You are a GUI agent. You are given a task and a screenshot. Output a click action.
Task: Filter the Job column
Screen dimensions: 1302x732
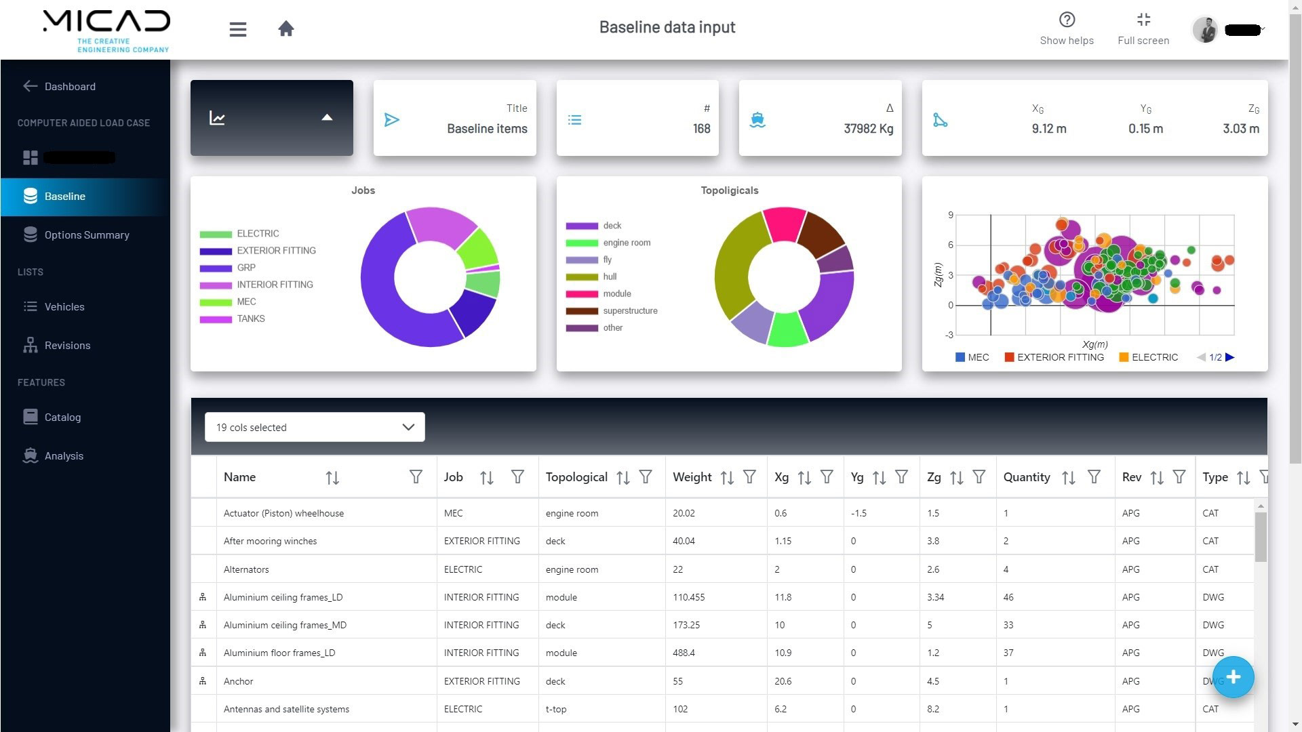click(517, 477)
